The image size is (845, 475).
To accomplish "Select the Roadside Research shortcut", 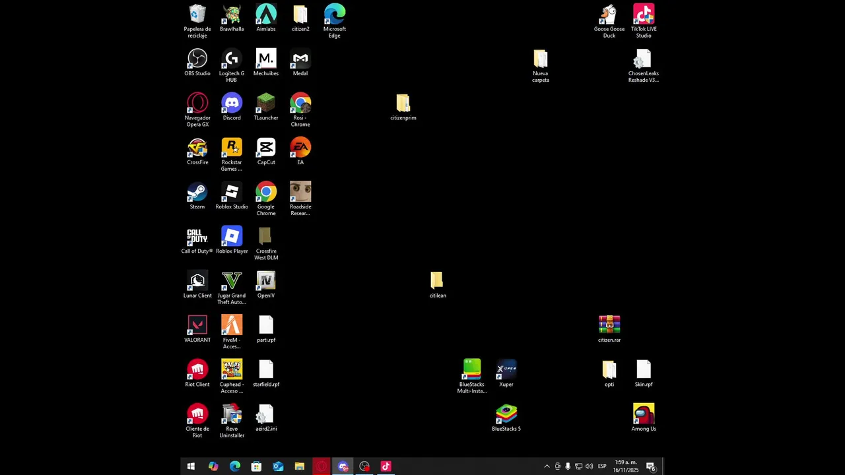I will pos(300,199).
